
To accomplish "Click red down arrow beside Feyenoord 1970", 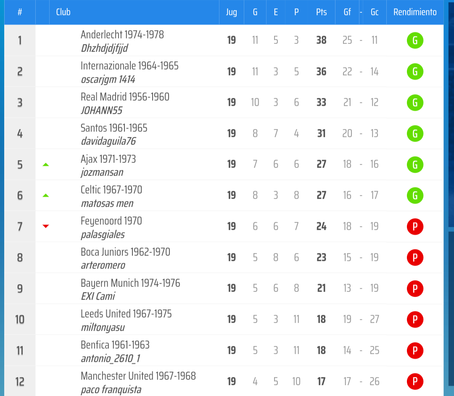I will click(x=46, y=226).
